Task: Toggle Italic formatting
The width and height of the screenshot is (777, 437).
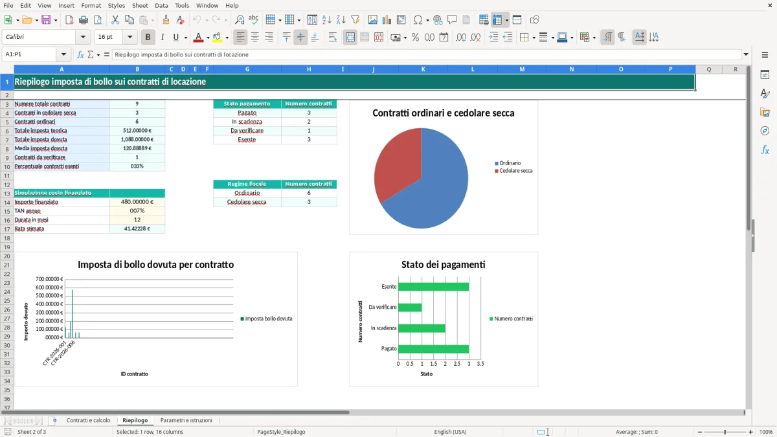Action: 162,37
